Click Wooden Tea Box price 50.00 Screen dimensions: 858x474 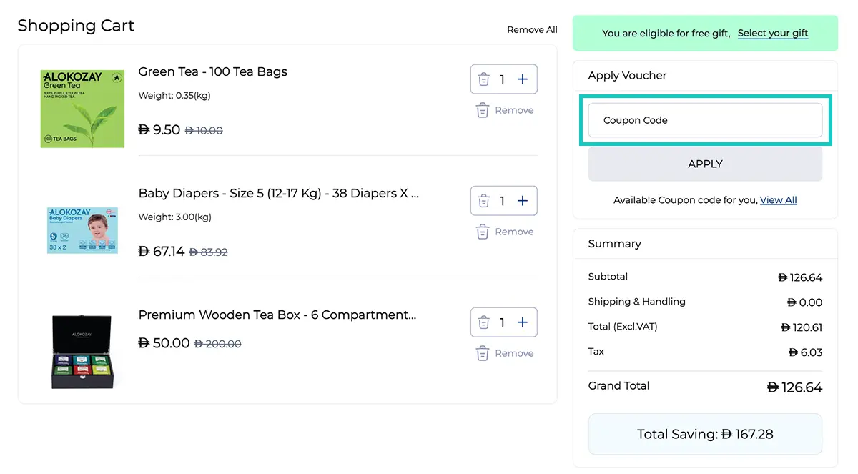(164, 343)
